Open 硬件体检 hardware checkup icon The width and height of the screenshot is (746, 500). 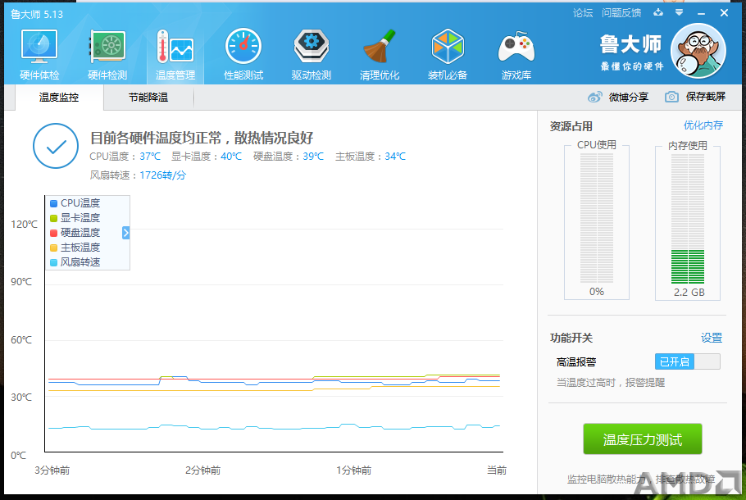coord(39,47)
